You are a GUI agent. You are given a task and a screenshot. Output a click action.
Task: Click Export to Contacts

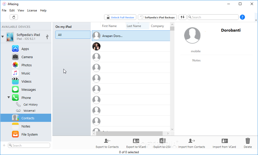107,143
